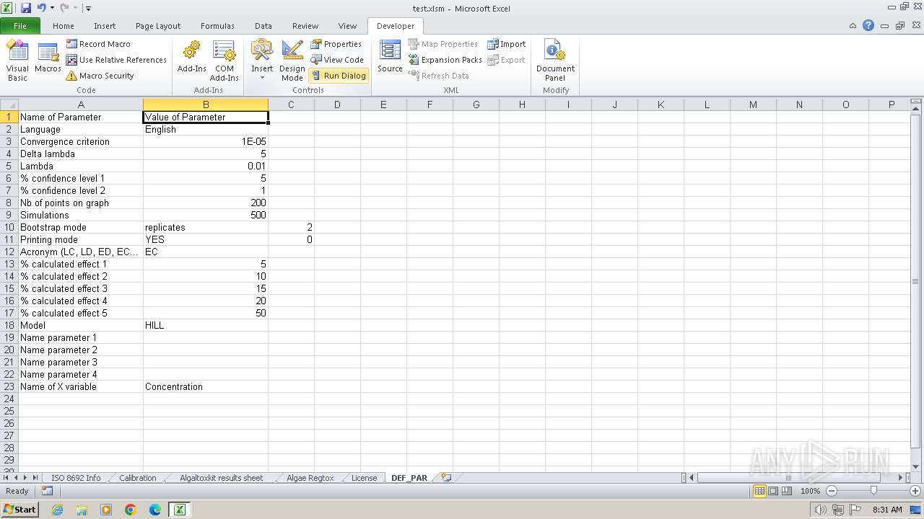Save the workbook from Quick Access Toolbar
This screenshot has height=519, width=924.
tap(26, 8)
